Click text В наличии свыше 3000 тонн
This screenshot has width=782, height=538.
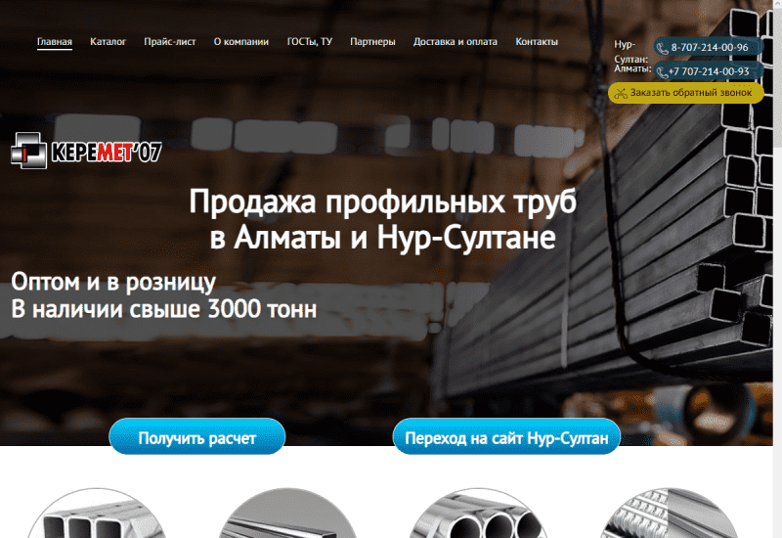[x=164, y=309]
